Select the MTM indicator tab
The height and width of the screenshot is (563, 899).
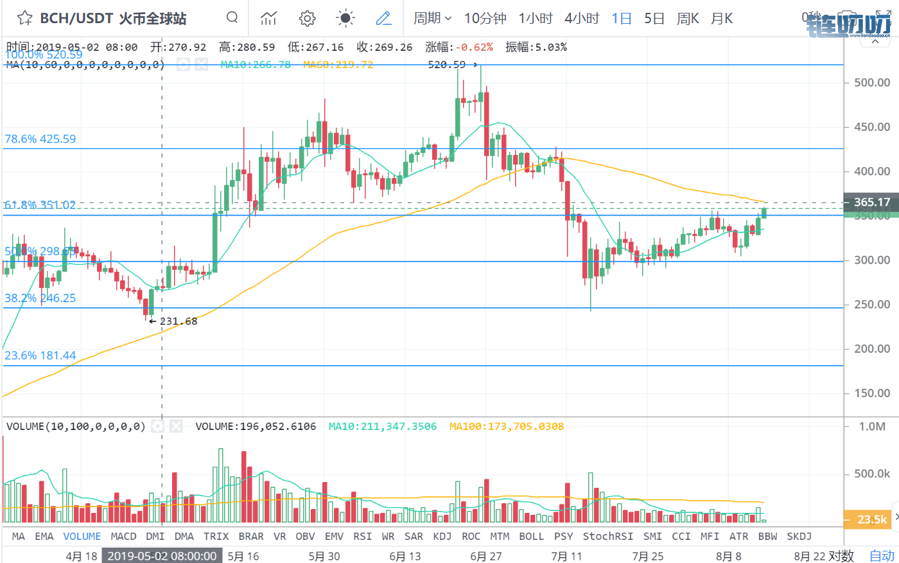click(500, 536)
